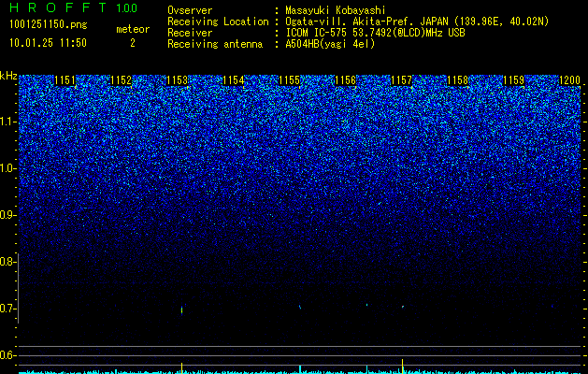The image size is (588, 374).
Task: Select the file name 1001251150.png
Action: coord(48,25)
